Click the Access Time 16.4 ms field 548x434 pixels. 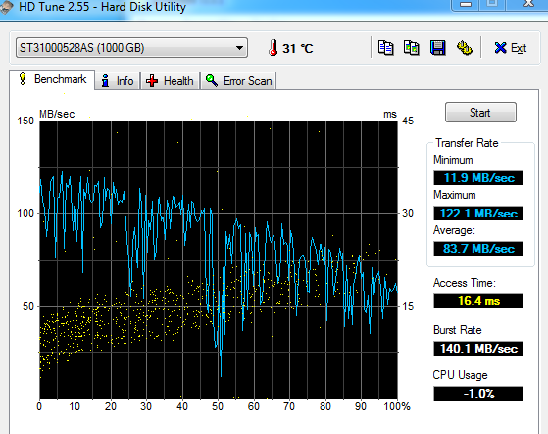pos(478,301)
